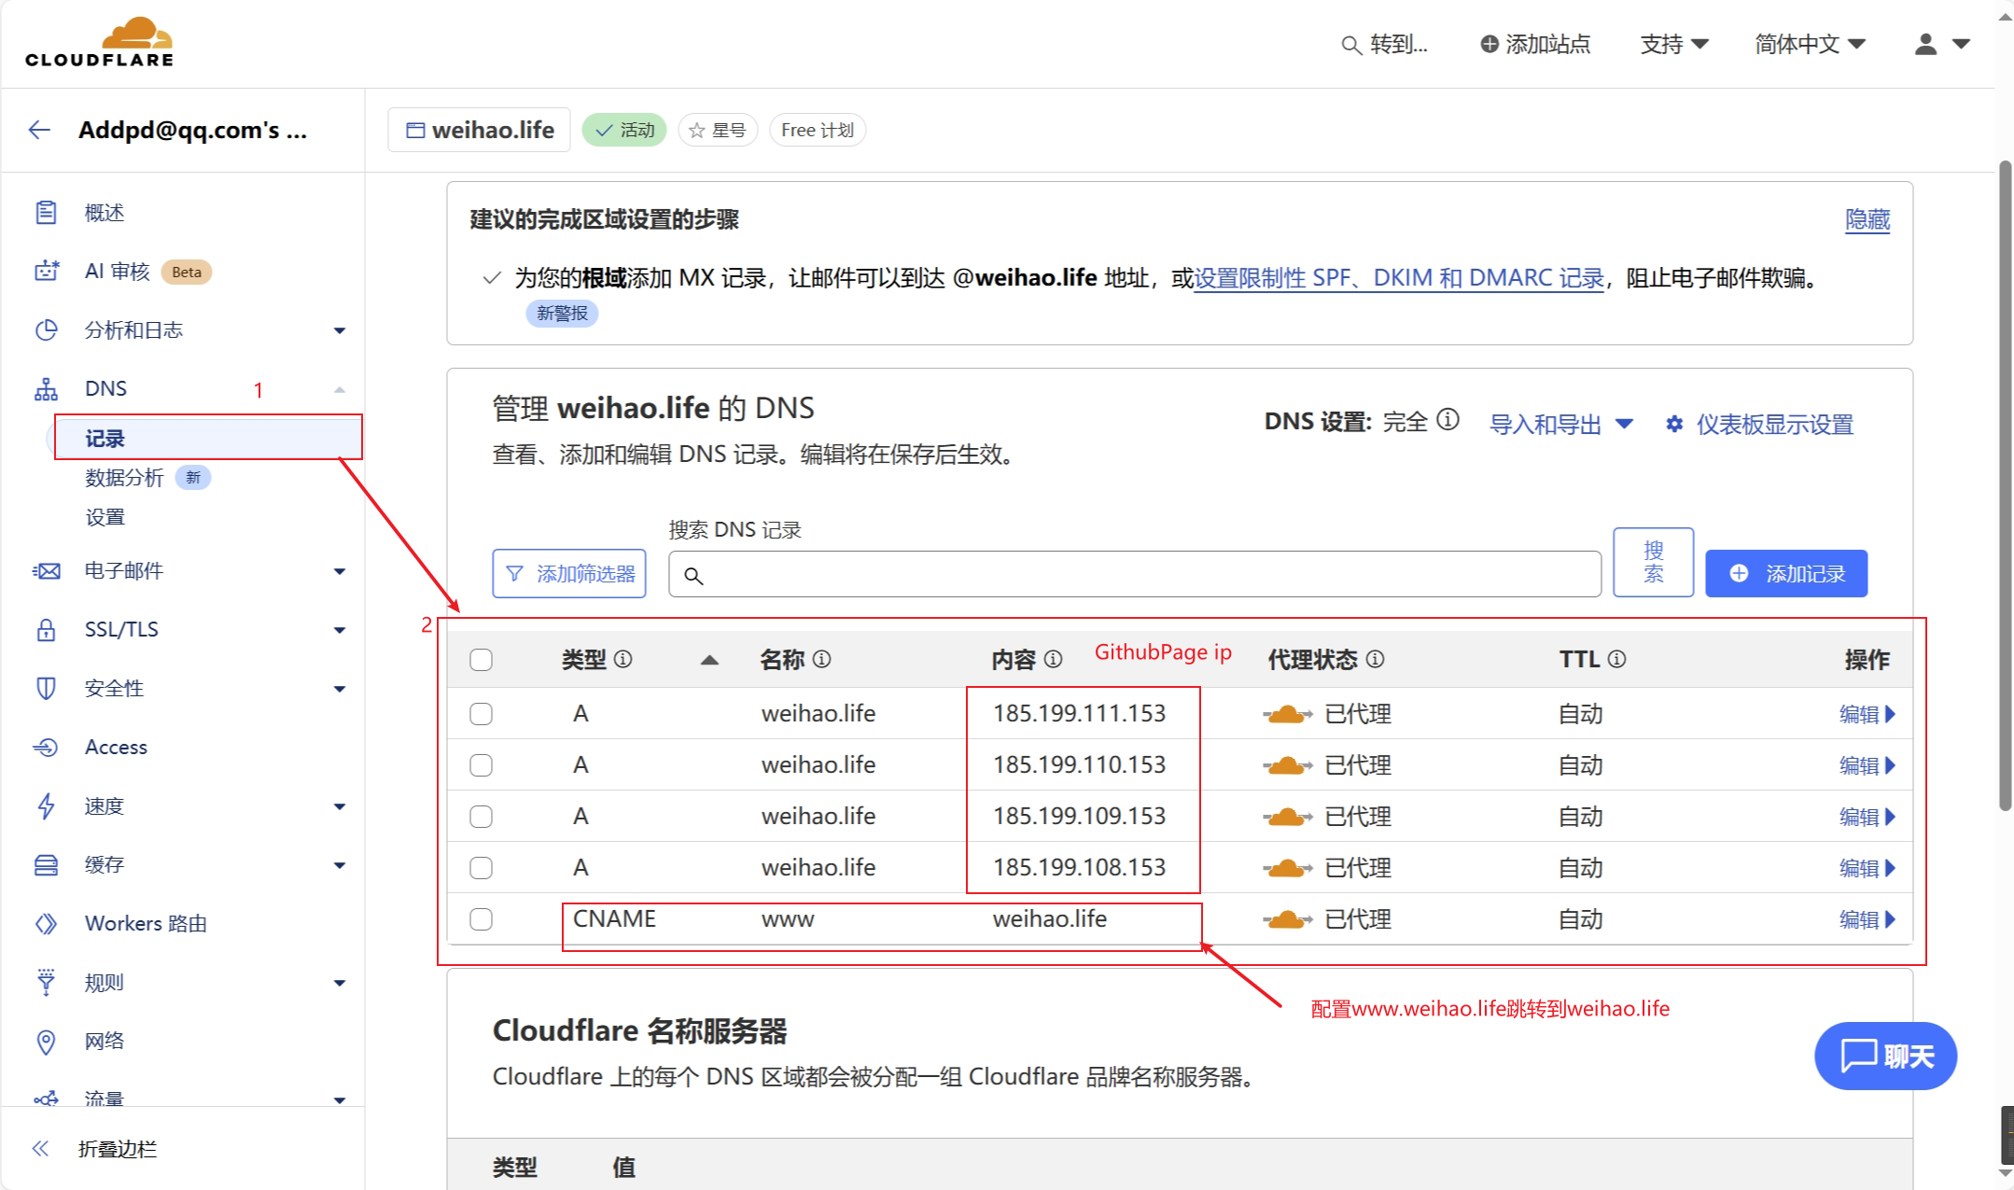2014x1190 pixels.
Task: Click the SSL/TLS padlock icon
Action: click(x=46, y=630)
